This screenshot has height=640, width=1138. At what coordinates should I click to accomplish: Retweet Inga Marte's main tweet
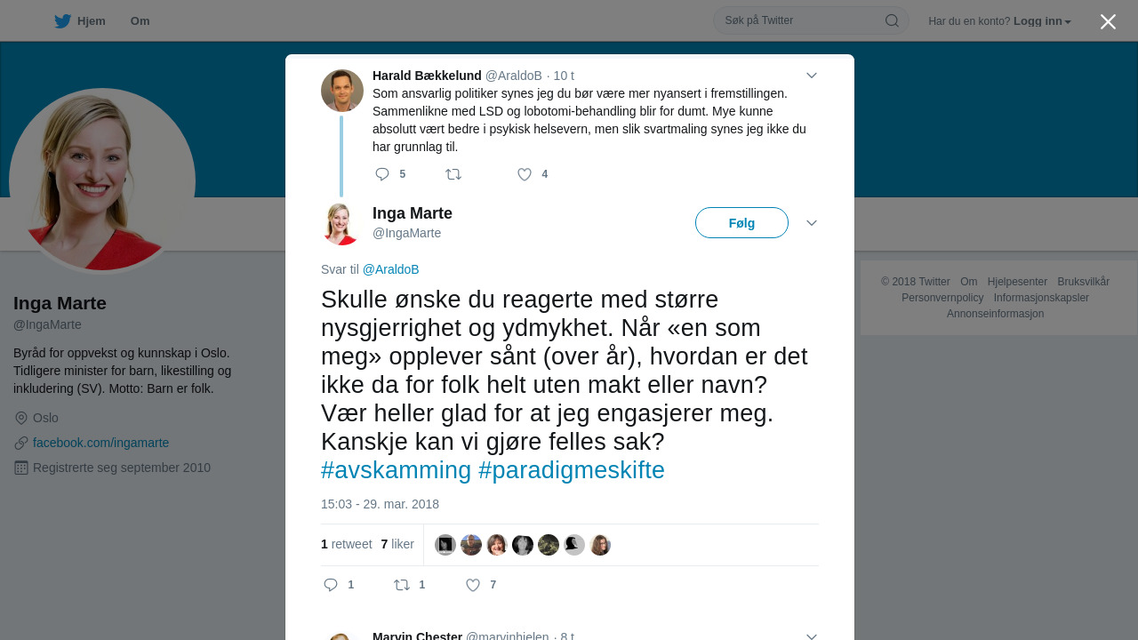tap(402, 585)
